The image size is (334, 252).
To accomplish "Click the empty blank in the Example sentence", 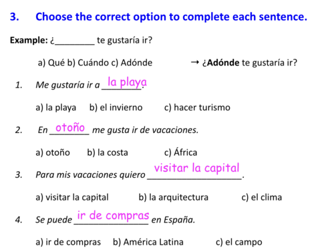I will (75, 42).
